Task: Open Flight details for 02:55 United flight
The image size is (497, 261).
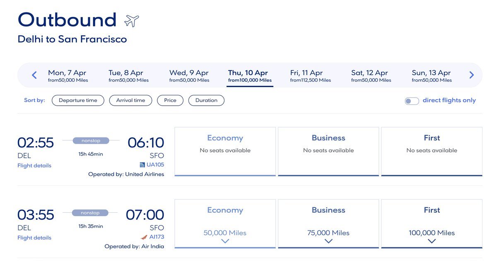Action: (34, 166)
